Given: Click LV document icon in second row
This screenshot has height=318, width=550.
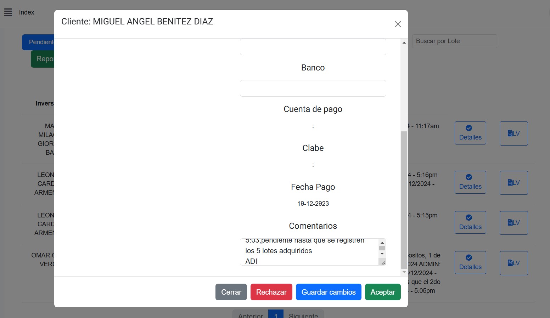Looking at the screenshot, I should coord(513,183).
